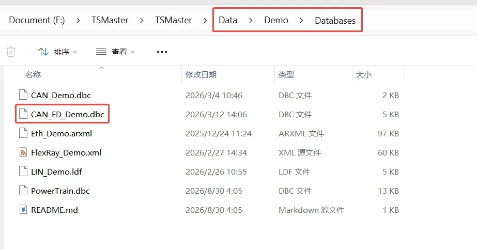The height and width of the screenshot is (249, 477).
Task: Click the FlexRay_Demo.xml RSS-style file icon
Action: tap(23, 152)
